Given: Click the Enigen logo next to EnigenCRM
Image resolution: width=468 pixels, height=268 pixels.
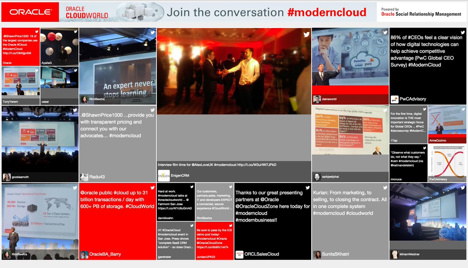Looking at the screenshot, I should [164, 176].
